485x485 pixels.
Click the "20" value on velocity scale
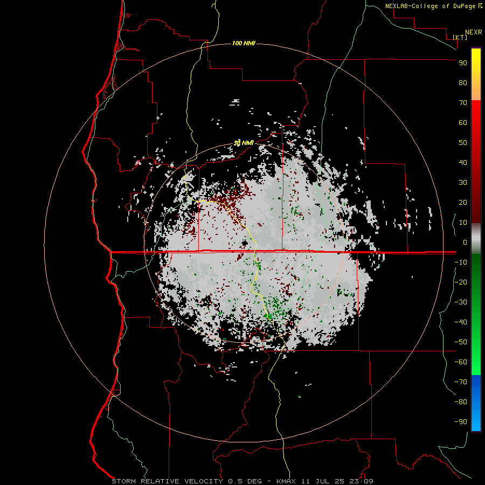[x=463, y=202]
